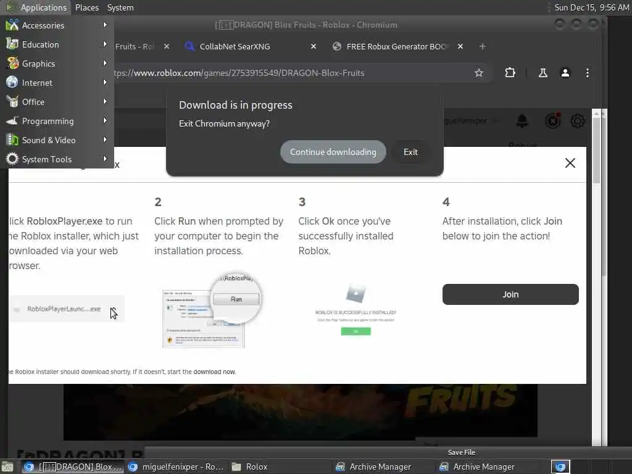
Task: Switch to the first Archive Manager window
Action: point(385,467)
